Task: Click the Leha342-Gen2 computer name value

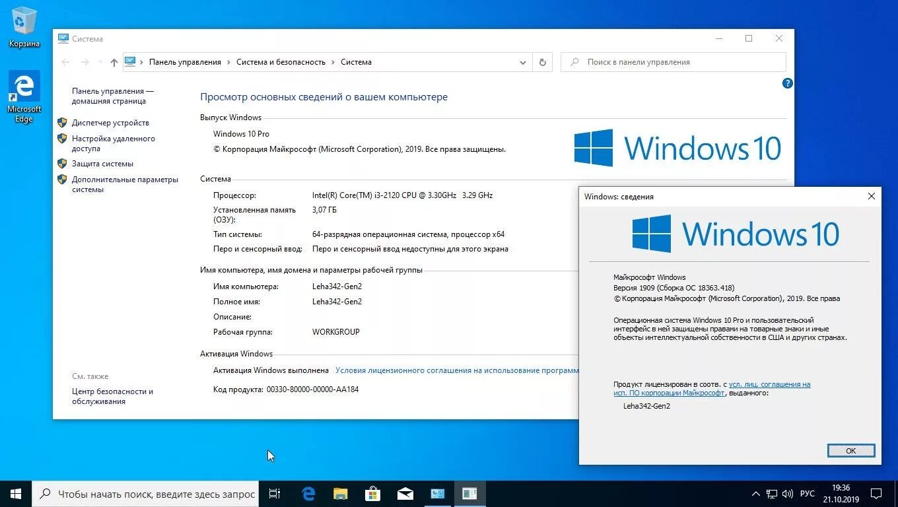Action: [x=337, y=287]
